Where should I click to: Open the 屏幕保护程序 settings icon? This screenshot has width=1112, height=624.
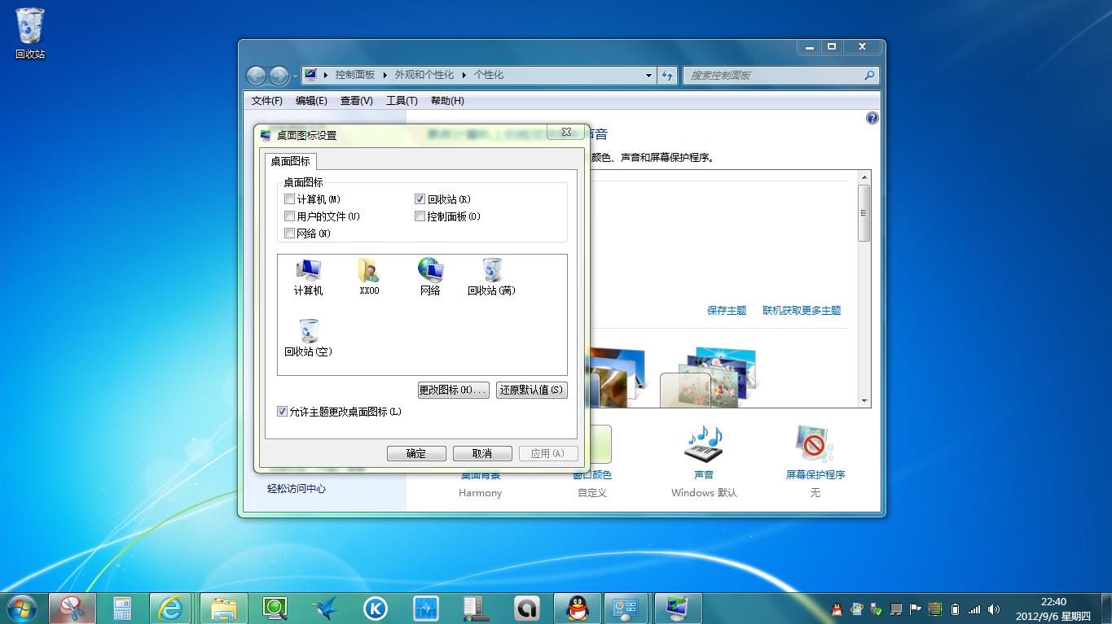[813, 443]
